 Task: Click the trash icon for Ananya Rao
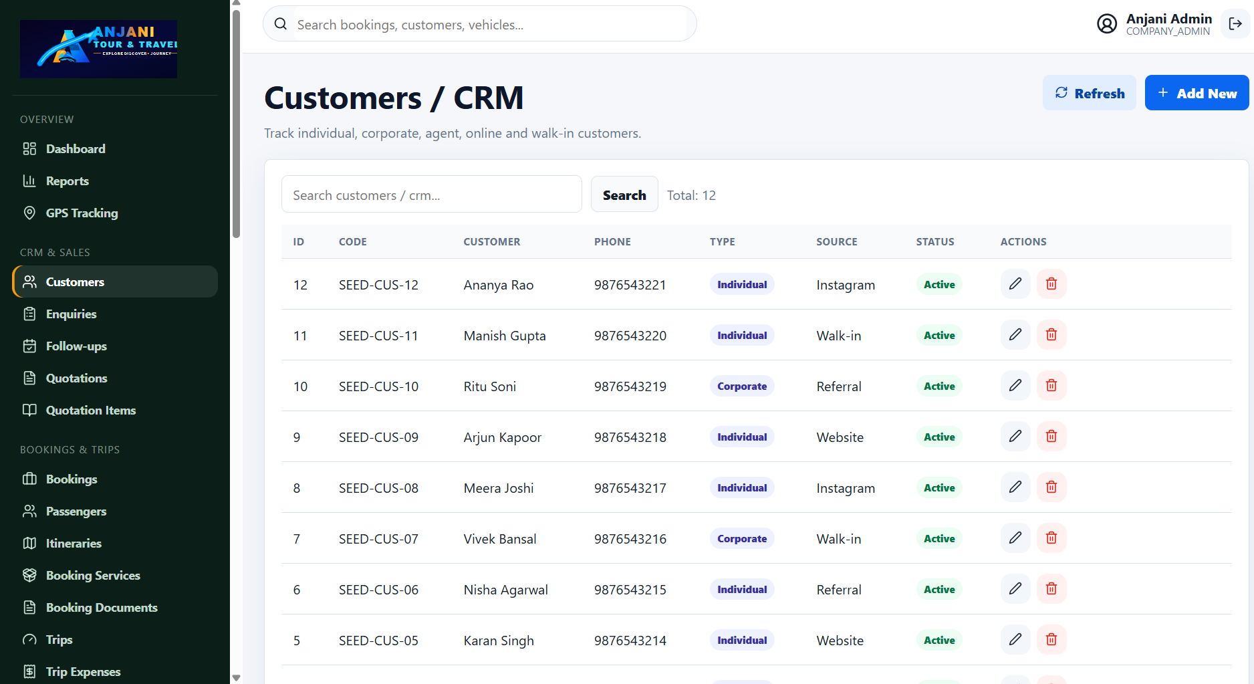point(1051,284)
